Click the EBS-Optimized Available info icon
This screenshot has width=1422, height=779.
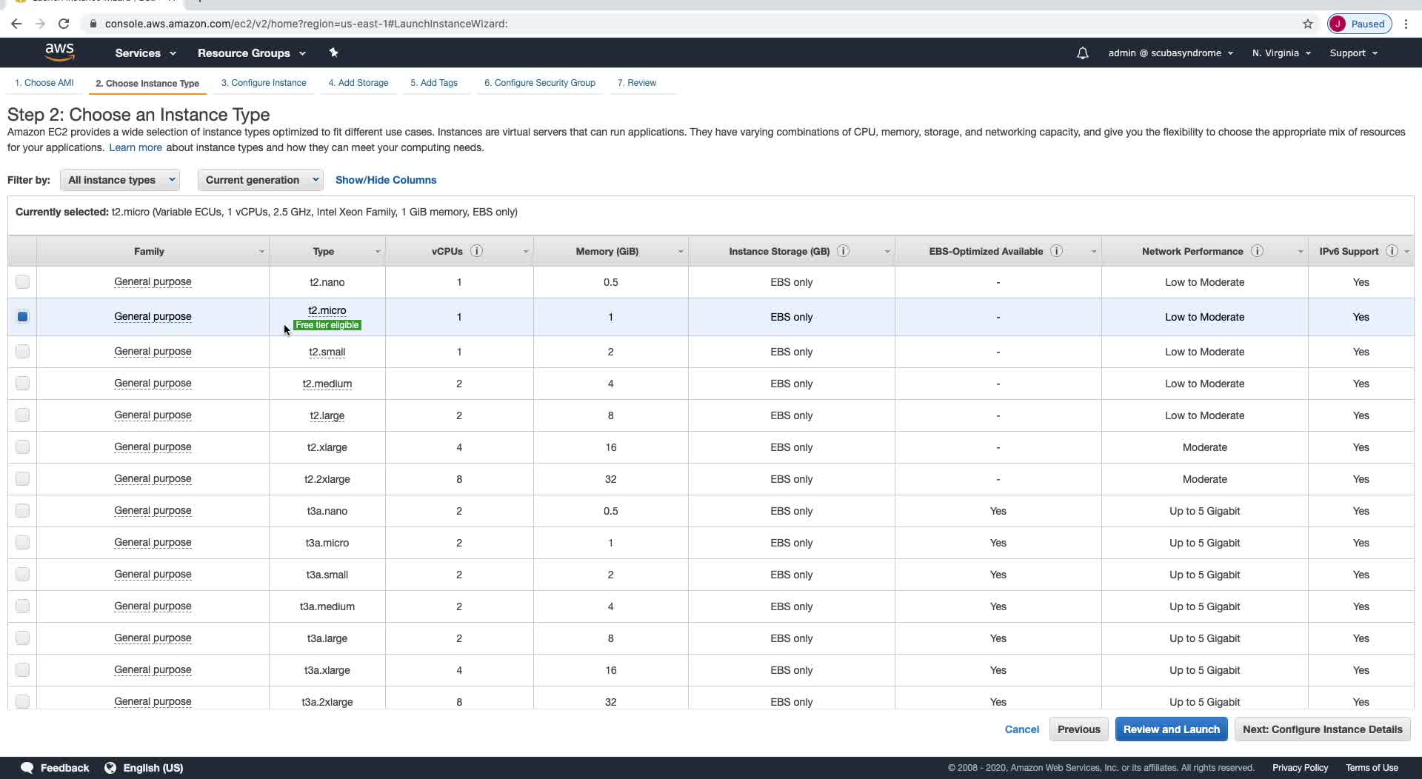click(x=1057, y=251)
